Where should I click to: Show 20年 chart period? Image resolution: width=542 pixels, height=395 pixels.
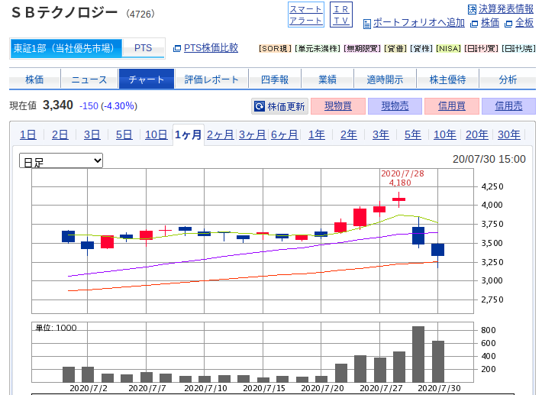pyautogui.click(x=477, y=134)
